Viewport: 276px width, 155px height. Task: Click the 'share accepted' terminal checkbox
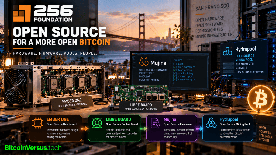pos(175,80)
